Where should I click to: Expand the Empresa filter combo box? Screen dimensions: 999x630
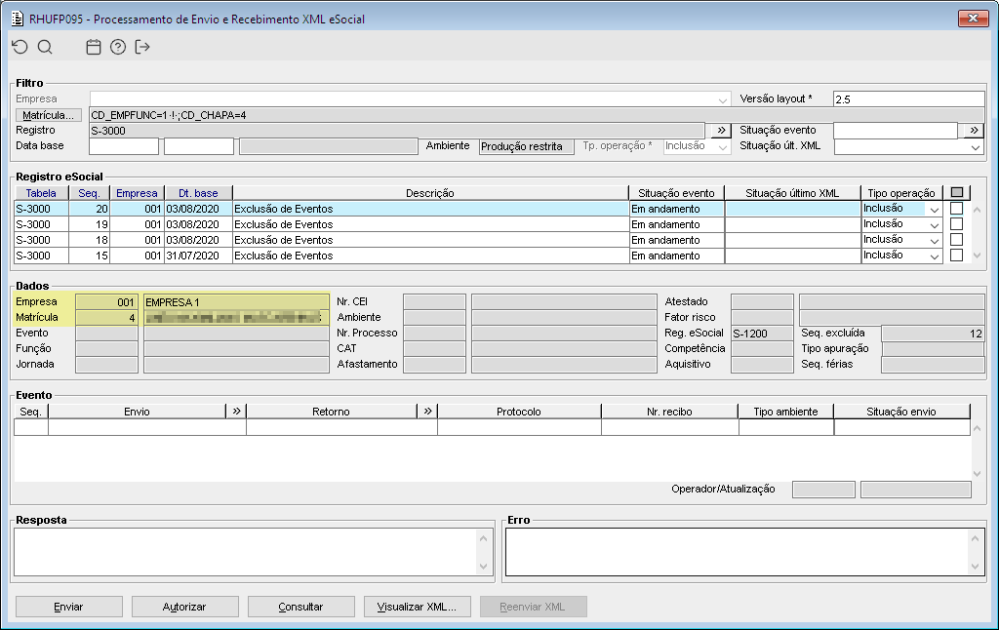[x=723, y=99]
